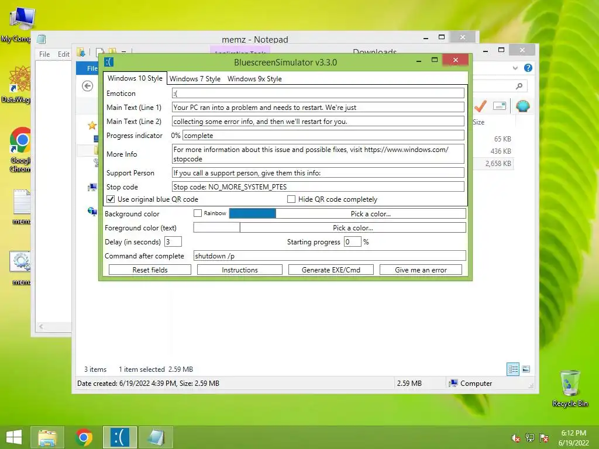Expand the Explorer ribbon chevron
599x449 pixels.
point(515,68)
